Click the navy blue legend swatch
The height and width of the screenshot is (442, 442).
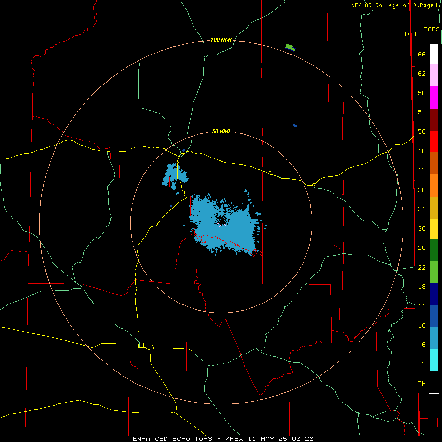click(x=434, y=294)
